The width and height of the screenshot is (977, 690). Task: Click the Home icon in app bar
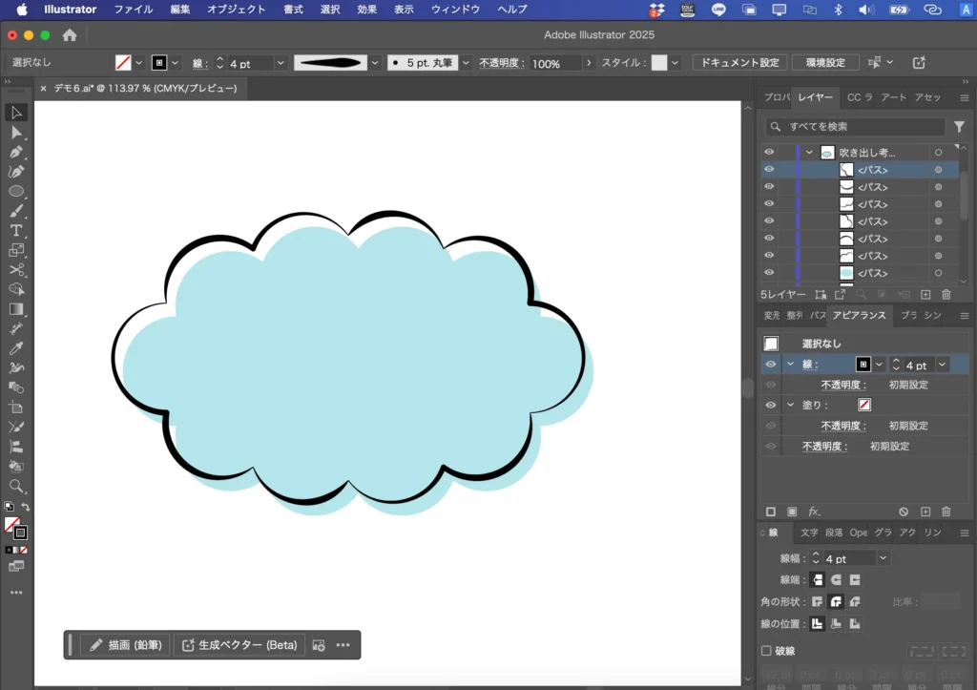click(x=70, y=35)
